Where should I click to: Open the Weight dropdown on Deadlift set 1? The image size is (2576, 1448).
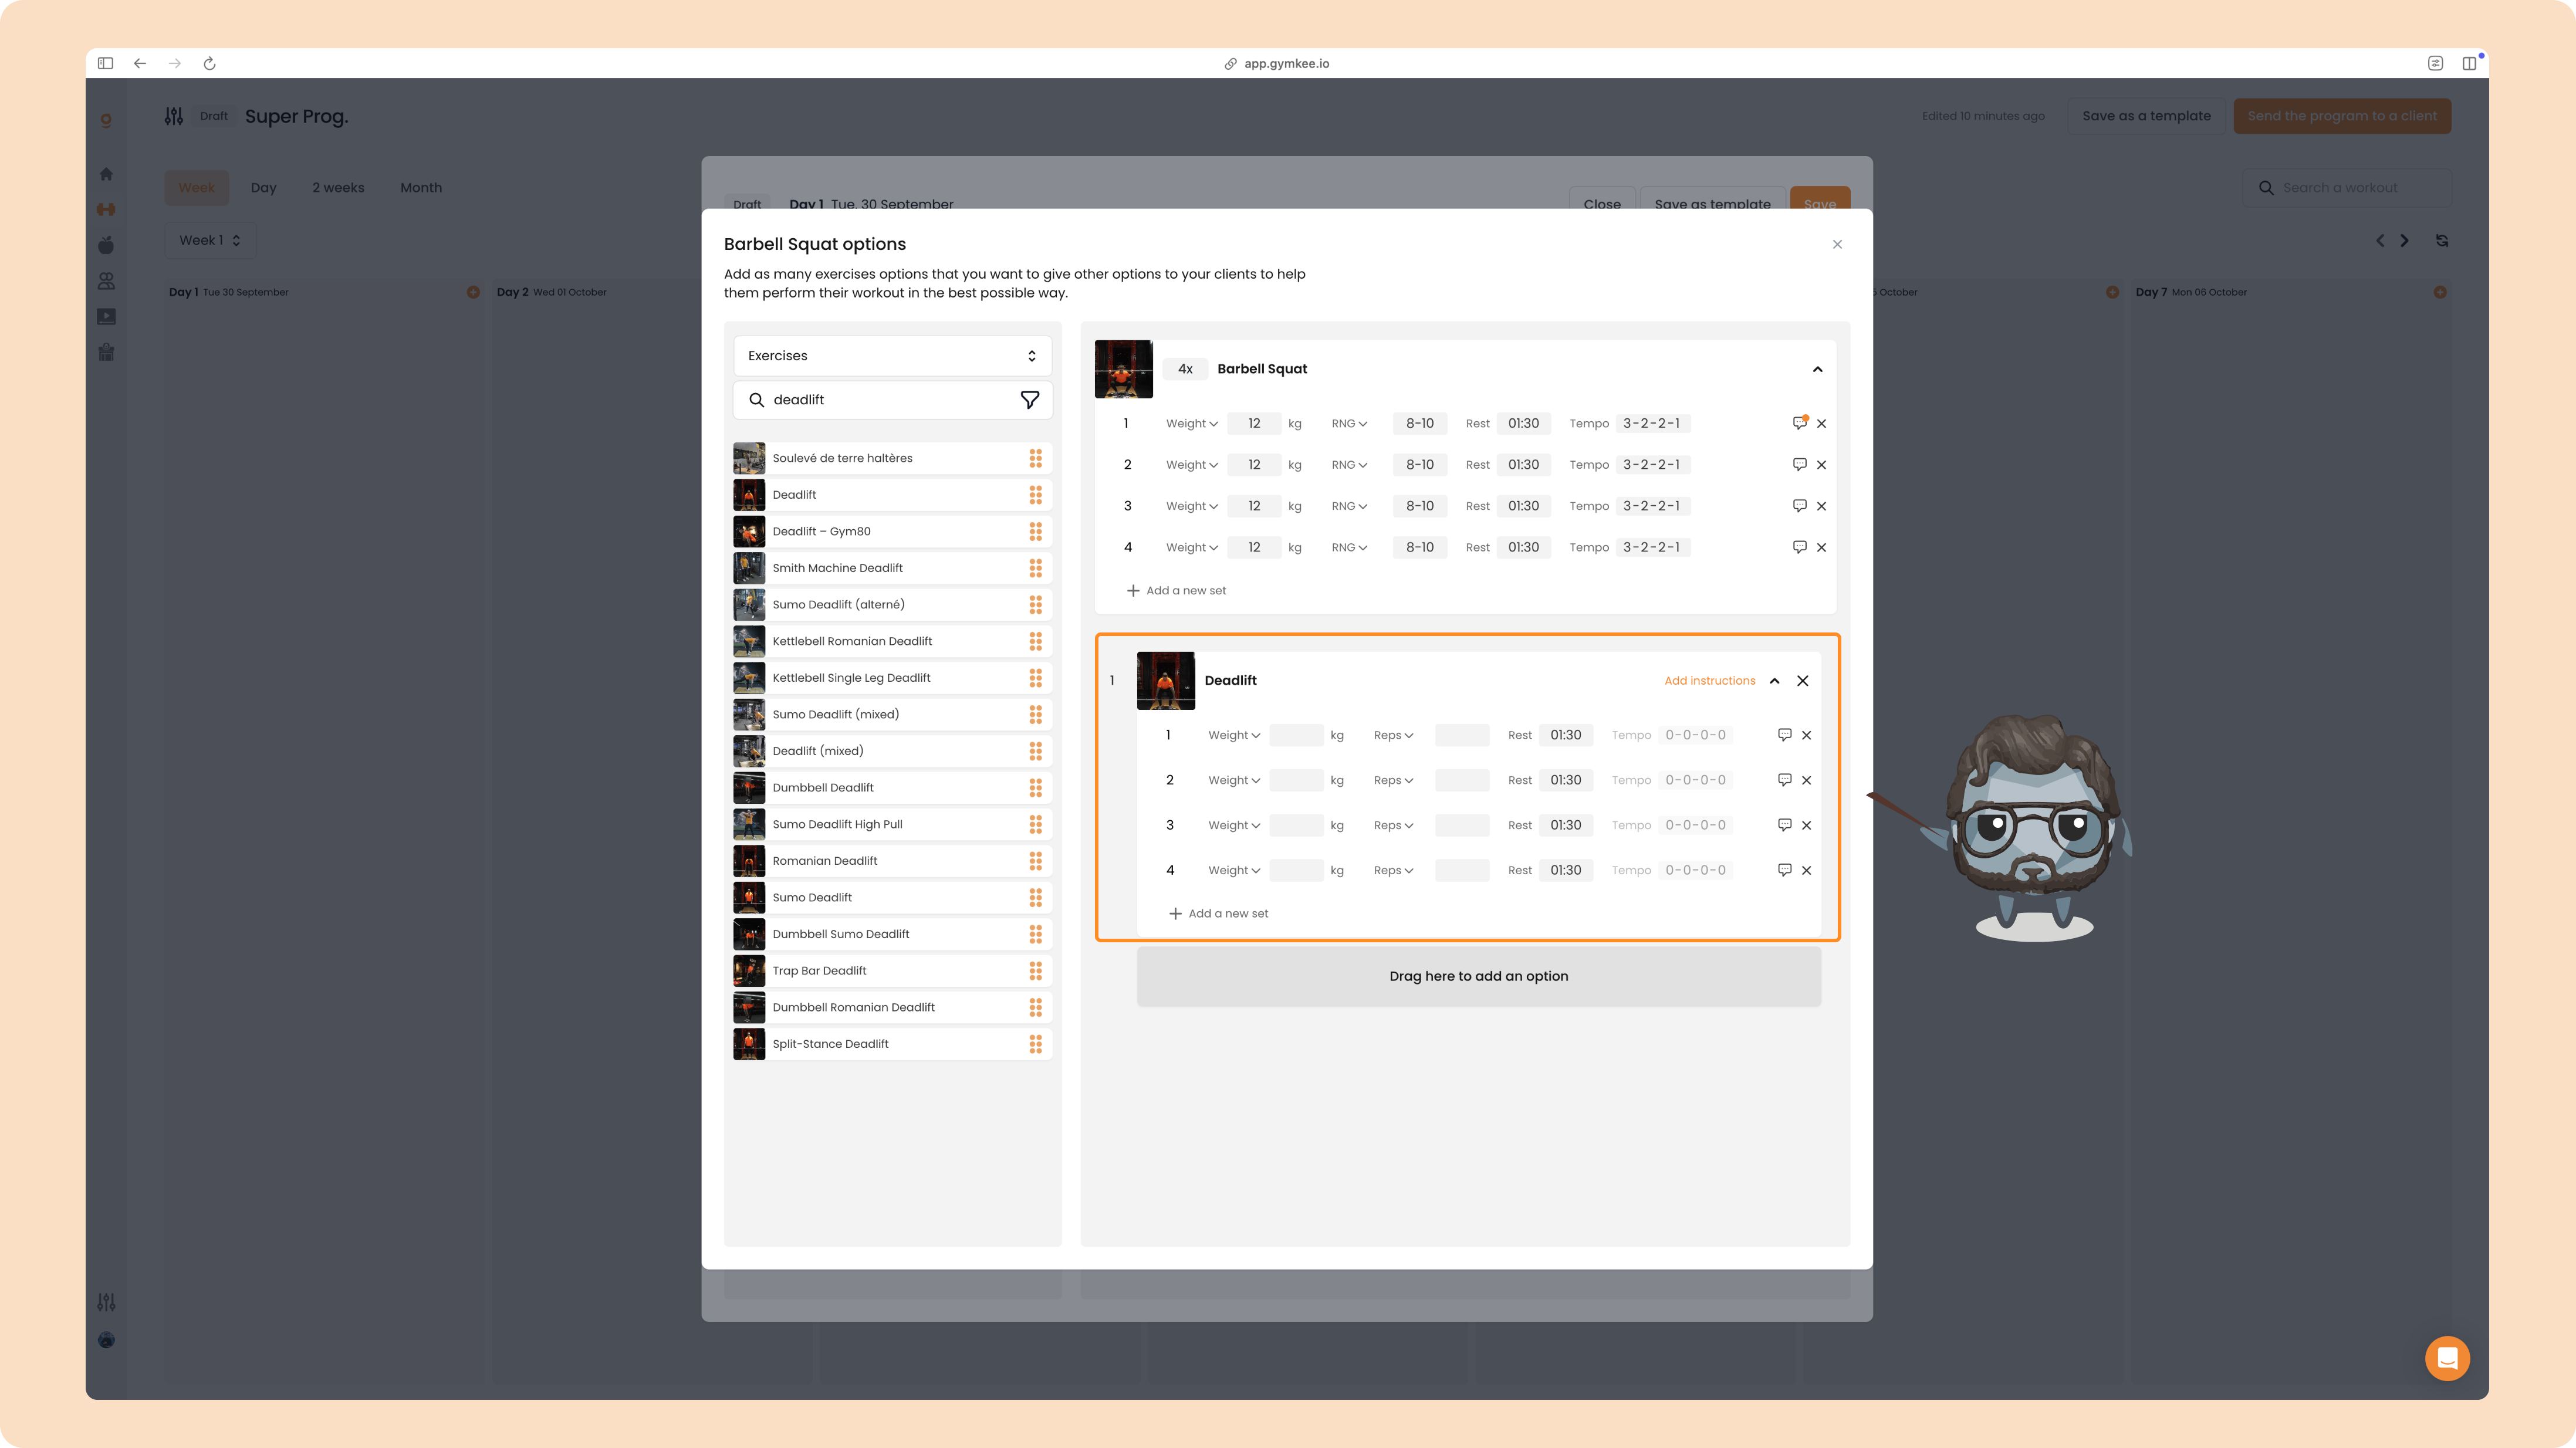pos(1233,735)
